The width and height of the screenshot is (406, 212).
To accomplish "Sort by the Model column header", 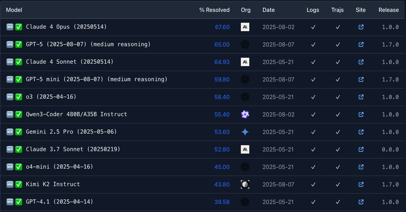I will click(14, 10).
